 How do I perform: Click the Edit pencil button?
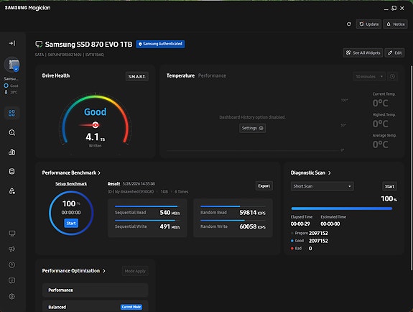(394, 52)
